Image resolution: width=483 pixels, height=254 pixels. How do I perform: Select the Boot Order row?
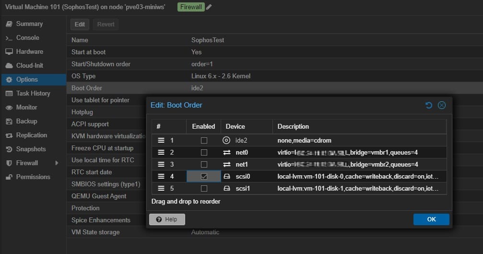point(275,88)
